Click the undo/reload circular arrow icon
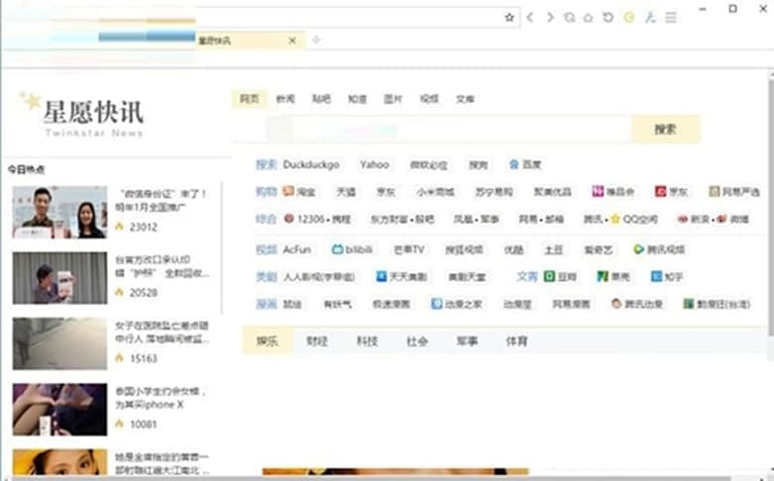This screenshot has width=774, height=481. coord(608,18)
